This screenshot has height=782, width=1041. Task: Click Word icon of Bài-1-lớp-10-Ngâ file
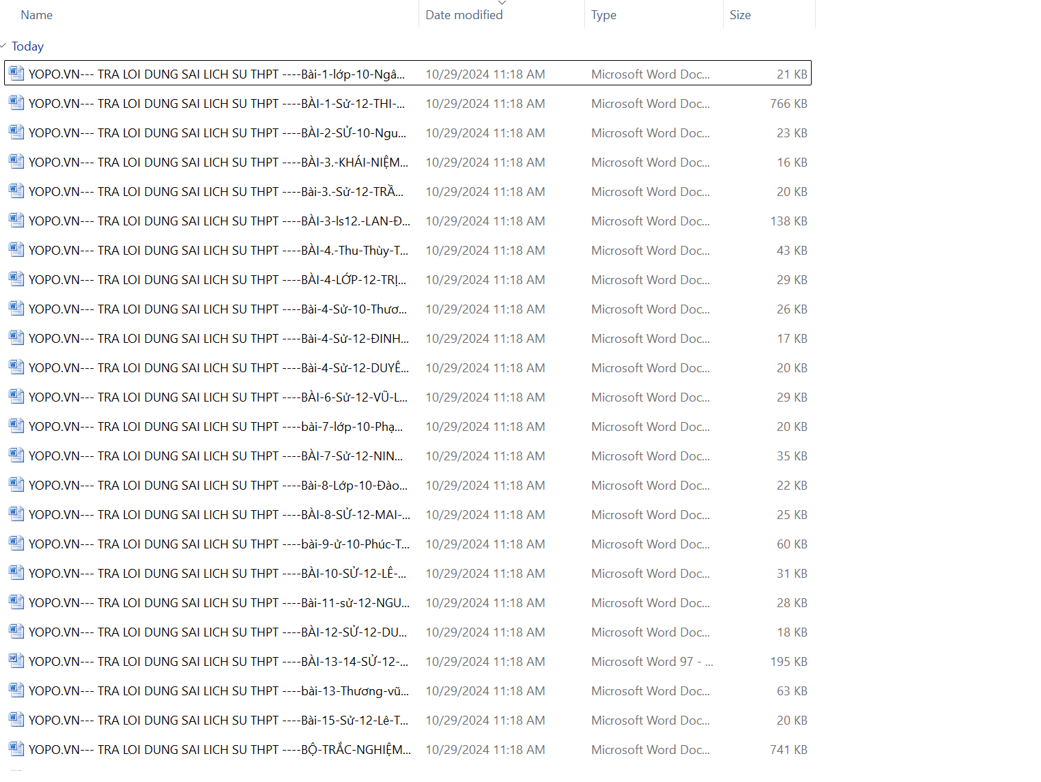point(16,74)
